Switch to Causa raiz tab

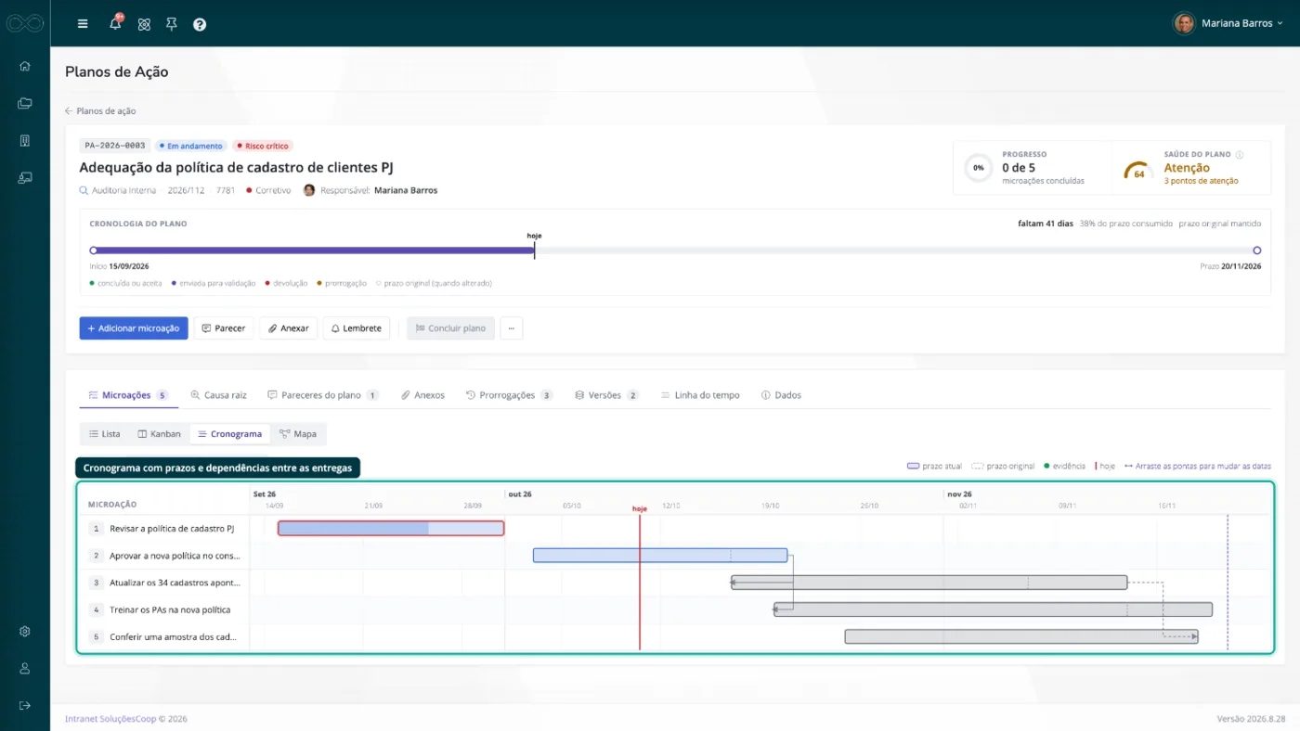tap(219, 395)
